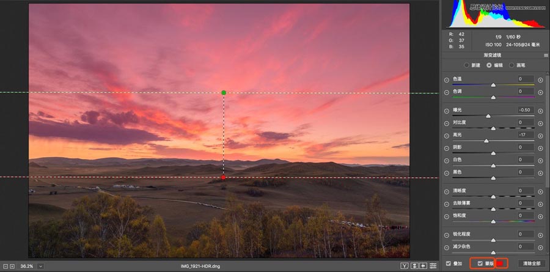550x272 pixels.
Task: Click the 清除全部 button
Action: (x=530, y=263)
